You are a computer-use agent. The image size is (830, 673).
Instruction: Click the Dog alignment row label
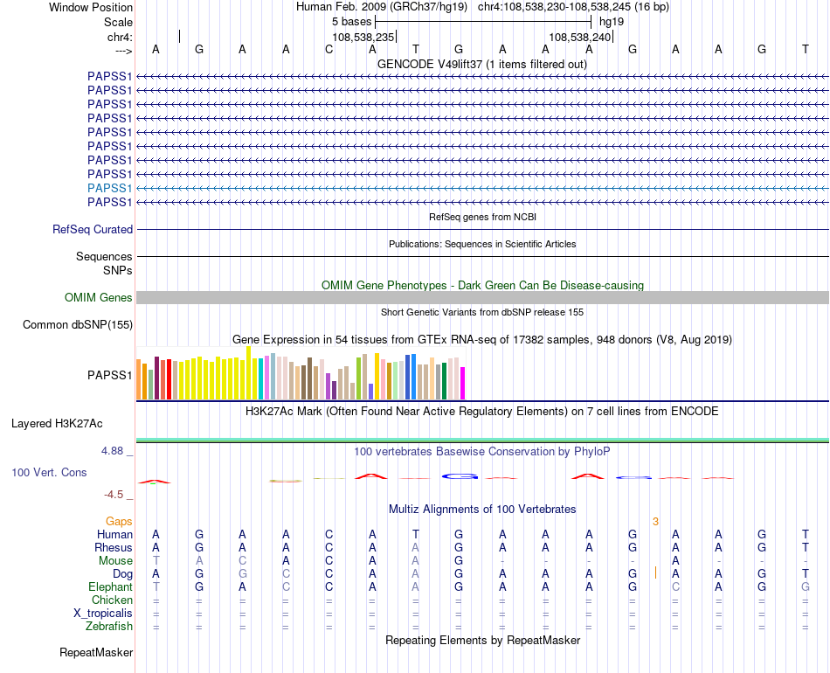pos(123,574)
